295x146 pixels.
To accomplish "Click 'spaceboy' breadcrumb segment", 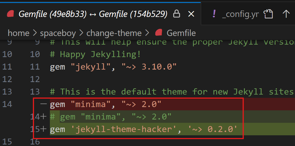I will tap(58, 33).
